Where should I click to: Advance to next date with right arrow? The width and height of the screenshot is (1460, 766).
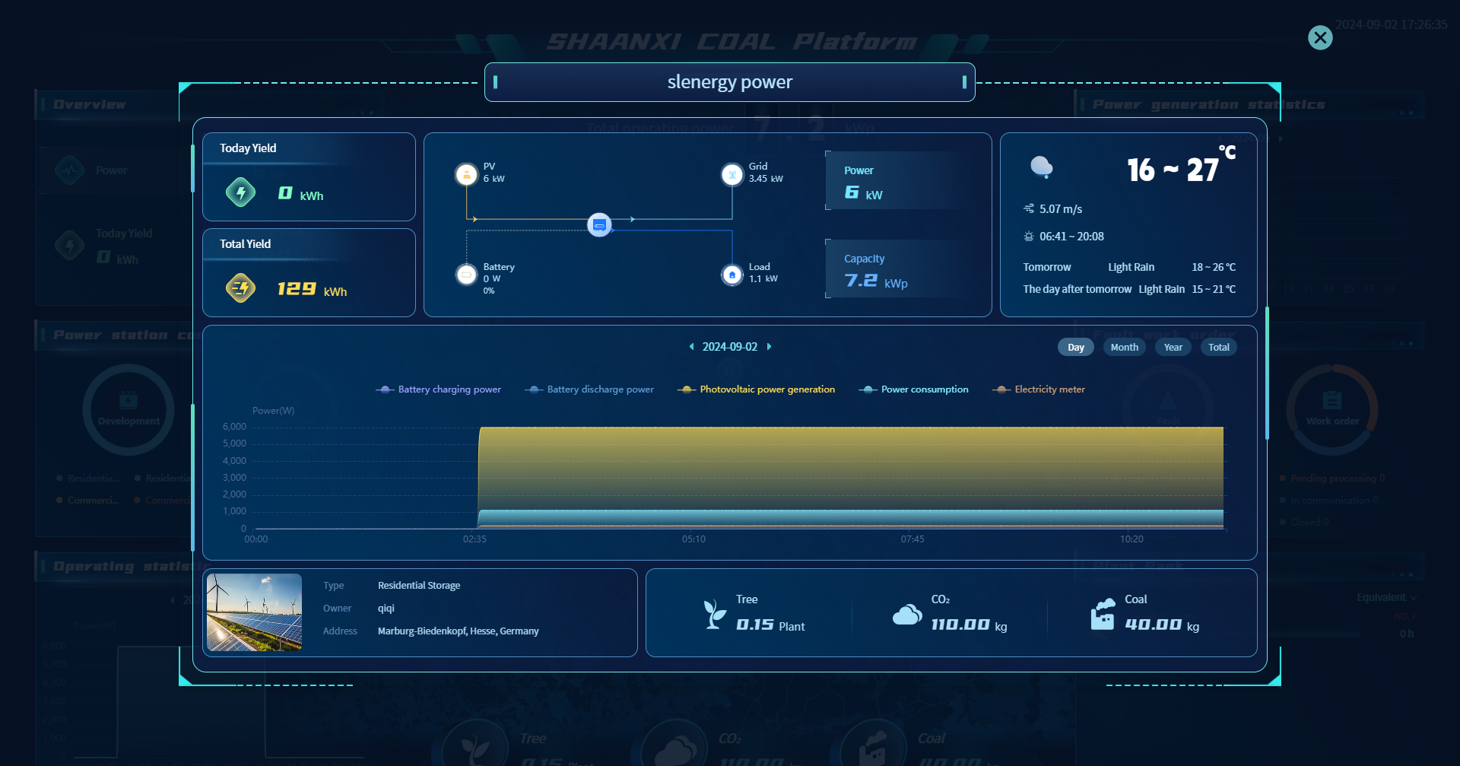coord(769,347)
